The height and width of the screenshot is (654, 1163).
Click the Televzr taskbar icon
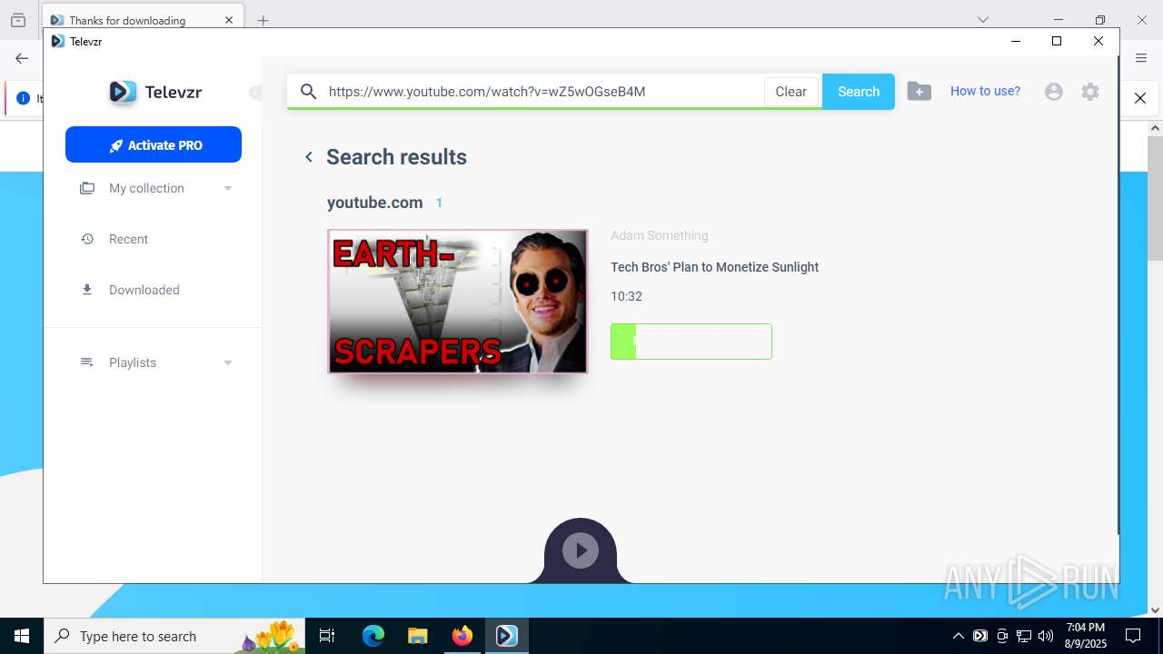coord(506,636)
